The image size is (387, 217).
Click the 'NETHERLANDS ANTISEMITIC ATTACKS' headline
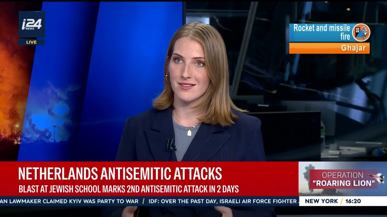pyautogui.click(x=120, y=174)
